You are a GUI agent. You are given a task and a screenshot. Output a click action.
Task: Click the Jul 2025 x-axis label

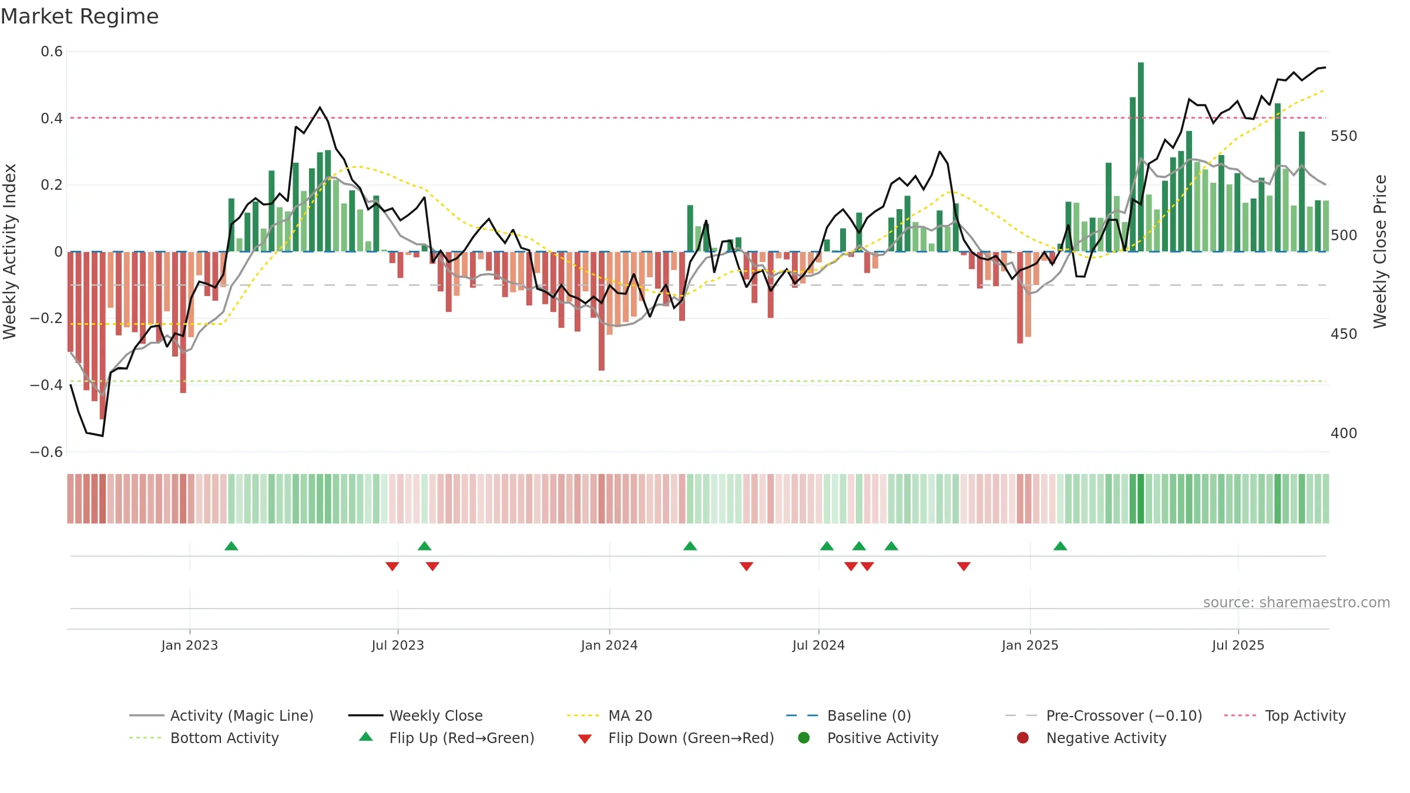1238,646
